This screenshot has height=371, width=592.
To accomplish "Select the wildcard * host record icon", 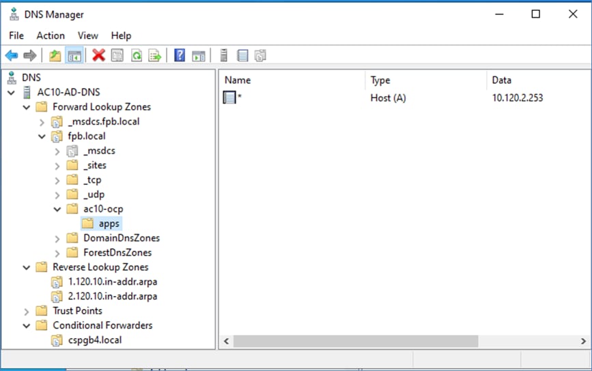I will (x=229, y=98).
